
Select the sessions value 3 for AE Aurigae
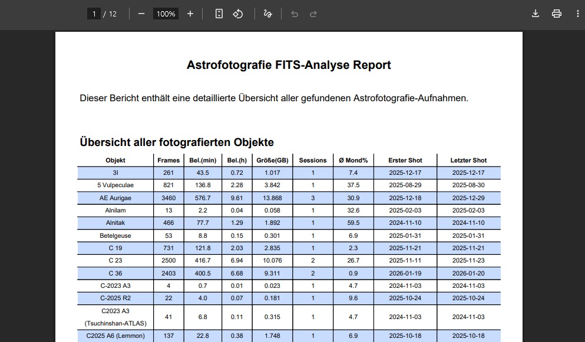point(313,198)
